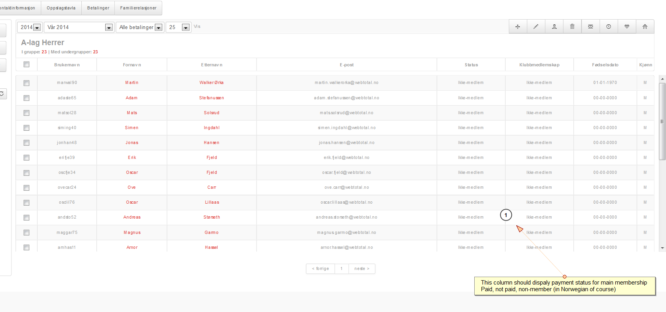The width and height of the screenshot is (666, 312).
Task: Click the vertical scrollbar thumb of the table
Action: 662,121
